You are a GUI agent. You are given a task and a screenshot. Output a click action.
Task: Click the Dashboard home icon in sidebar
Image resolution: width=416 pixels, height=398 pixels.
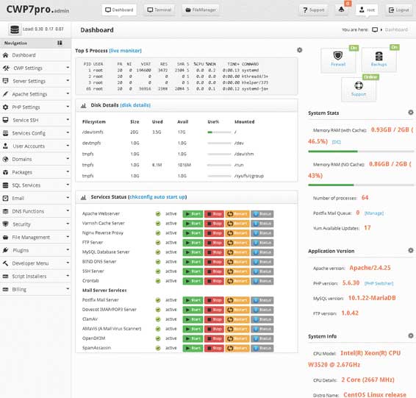(5, 55)
